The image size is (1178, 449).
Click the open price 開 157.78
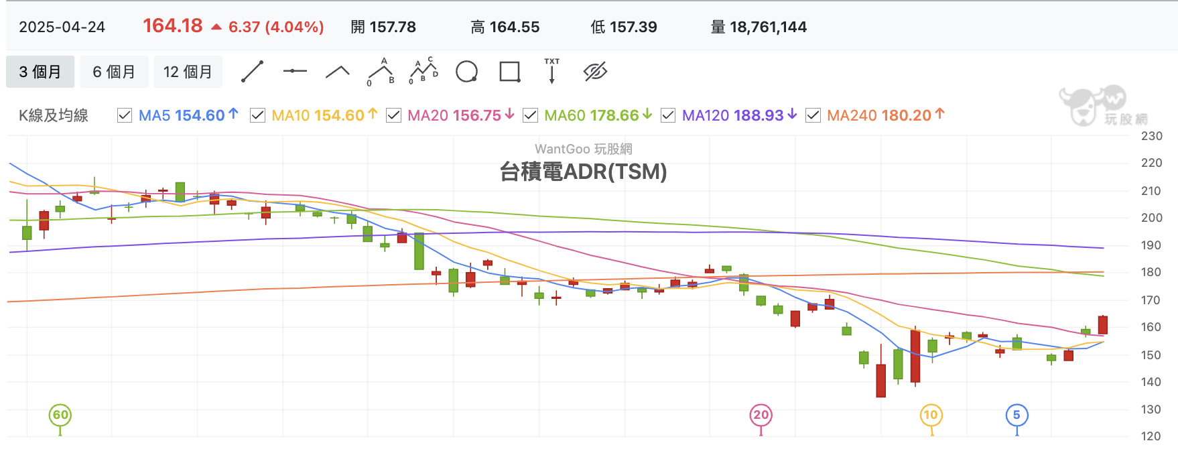[x=383, y=27]
